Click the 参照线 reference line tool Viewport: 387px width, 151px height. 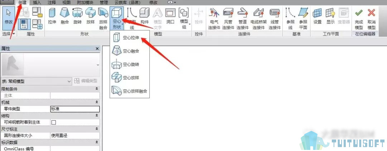pos(291,18)
